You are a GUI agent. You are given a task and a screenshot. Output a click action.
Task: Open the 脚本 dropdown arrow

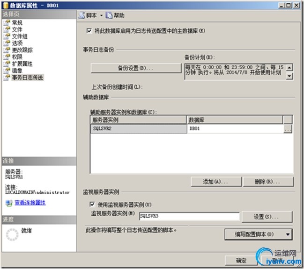tap(101, 16)
